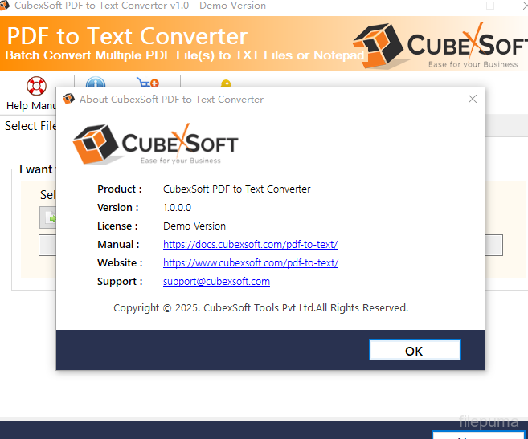Click the About dialog title text
This screenshot has height=439, width=528.
tap(171, 100)
